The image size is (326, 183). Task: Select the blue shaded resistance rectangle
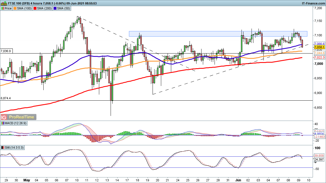tap(218, 34)
